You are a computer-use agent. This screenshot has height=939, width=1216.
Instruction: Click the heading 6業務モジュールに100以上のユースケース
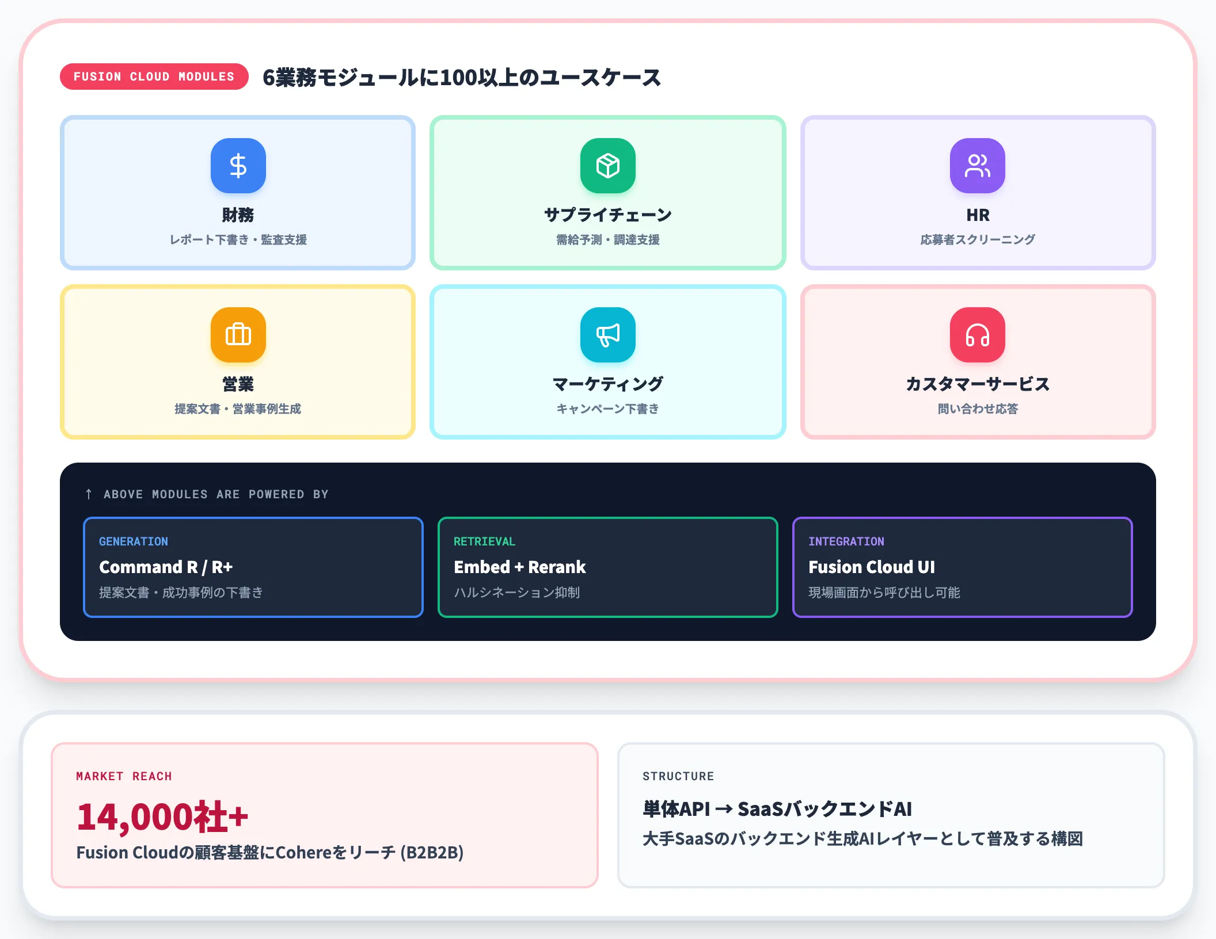(462, 77)
